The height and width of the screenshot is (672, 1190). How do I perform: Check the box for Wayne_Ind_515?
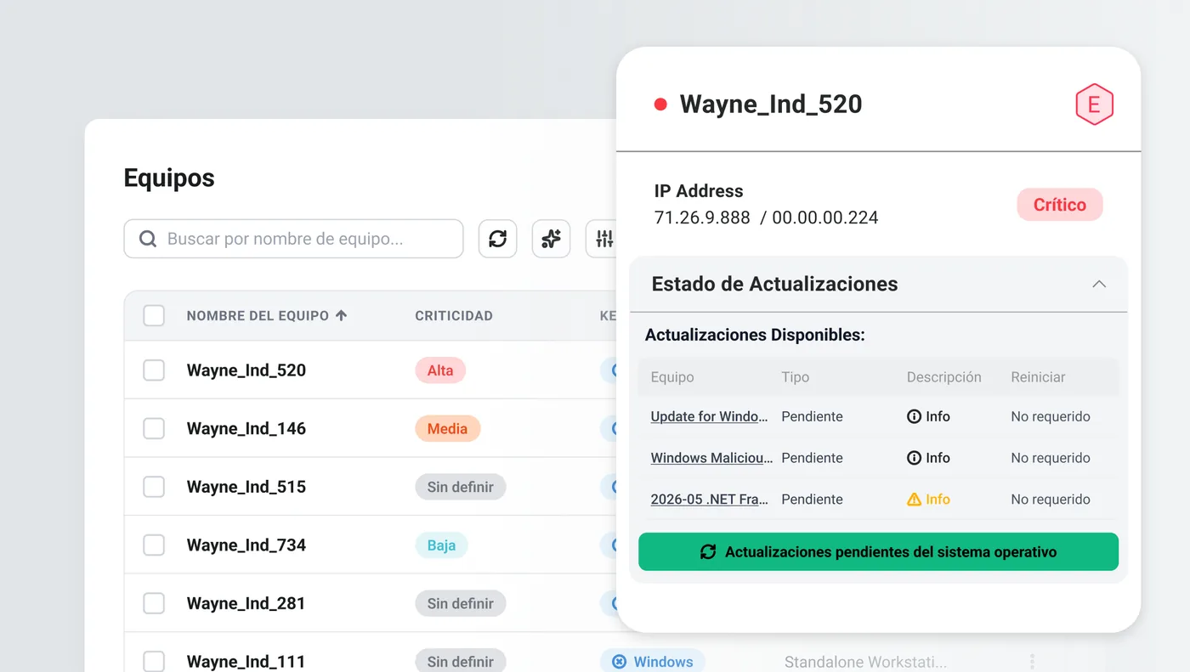154,487
